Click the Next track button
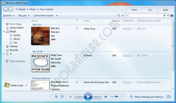 (97, 97)
